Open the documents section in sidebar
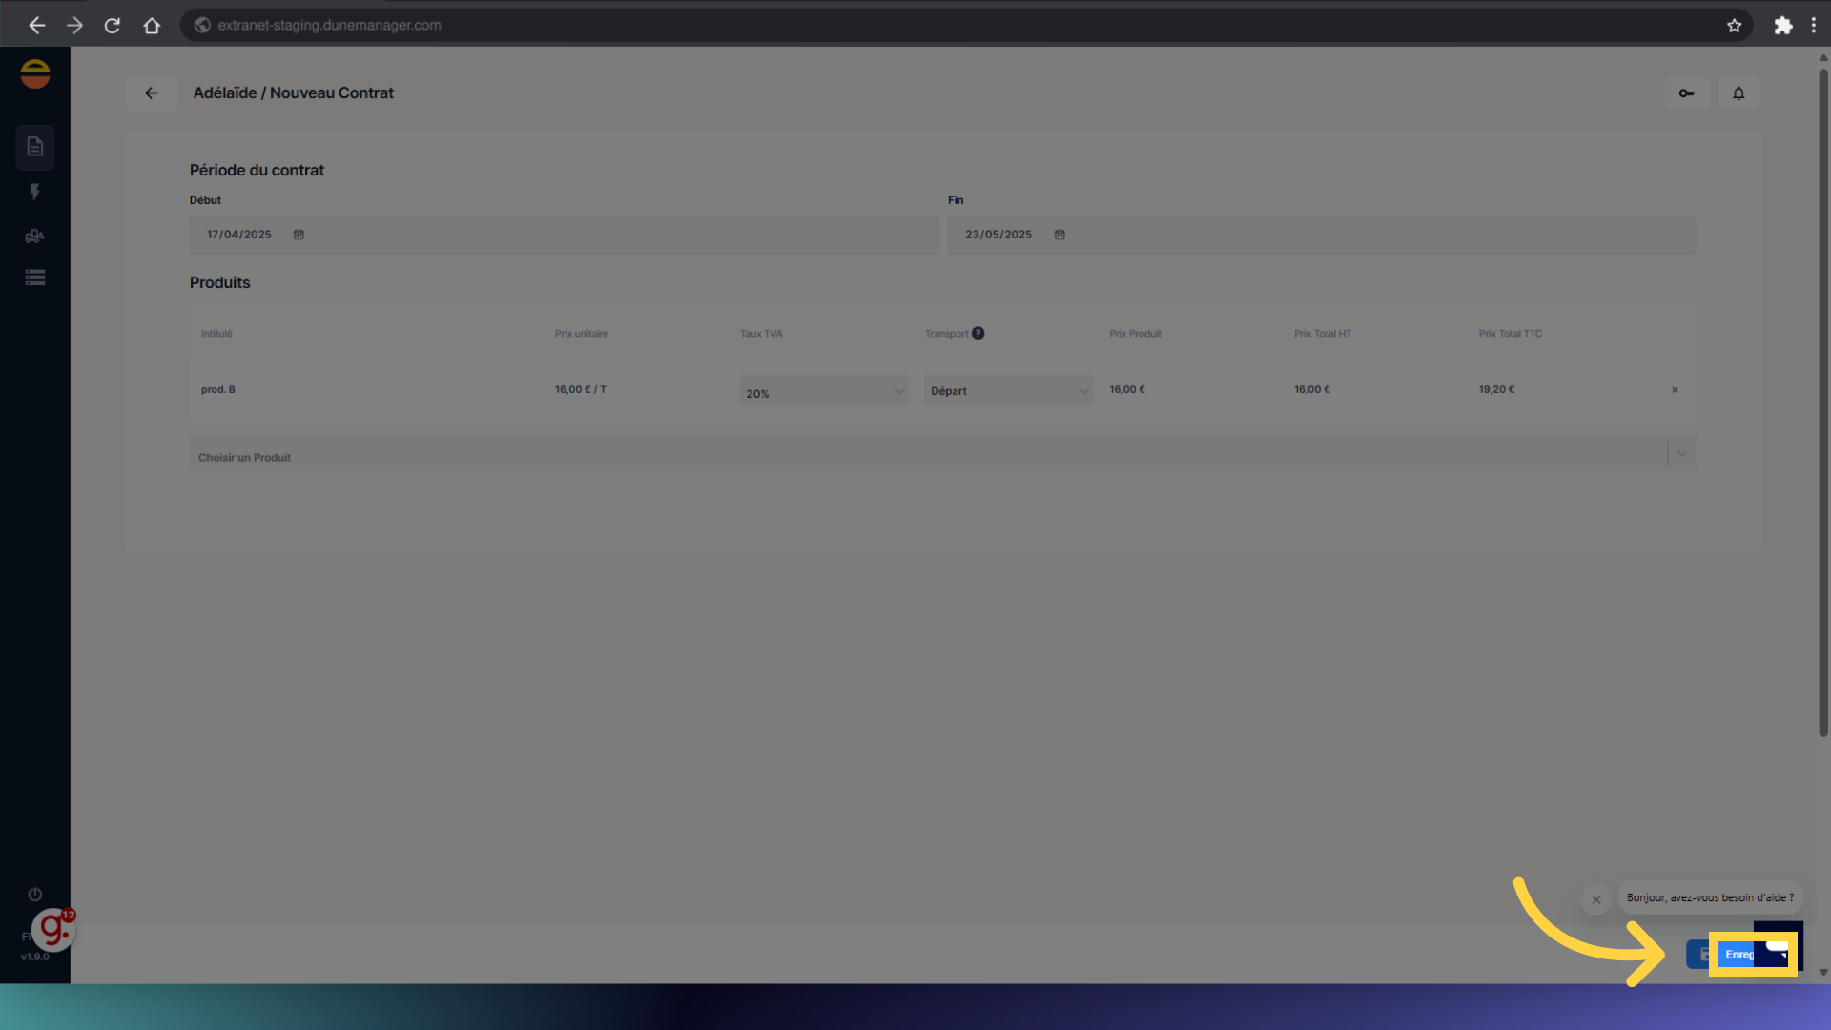 click(x=35, y=147)
